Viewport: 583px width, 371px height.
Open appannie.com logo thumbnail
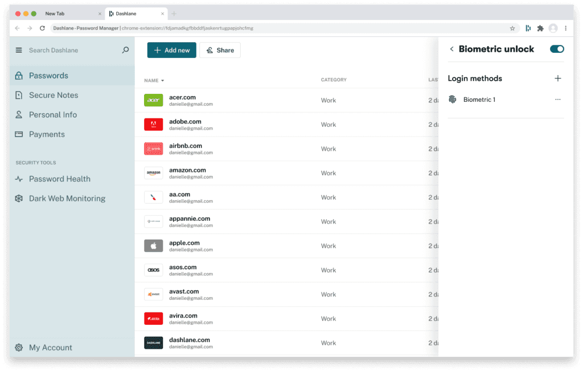[x=154, y=221]
